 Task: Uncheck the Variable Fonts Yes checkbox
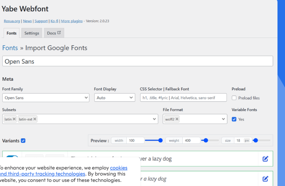point(234,119)
